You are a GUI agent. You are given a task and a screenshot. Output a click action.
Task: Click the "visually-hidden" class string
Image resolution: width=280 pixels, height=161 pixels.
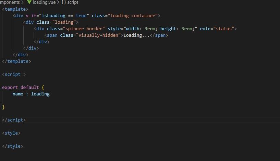[98, 35]
